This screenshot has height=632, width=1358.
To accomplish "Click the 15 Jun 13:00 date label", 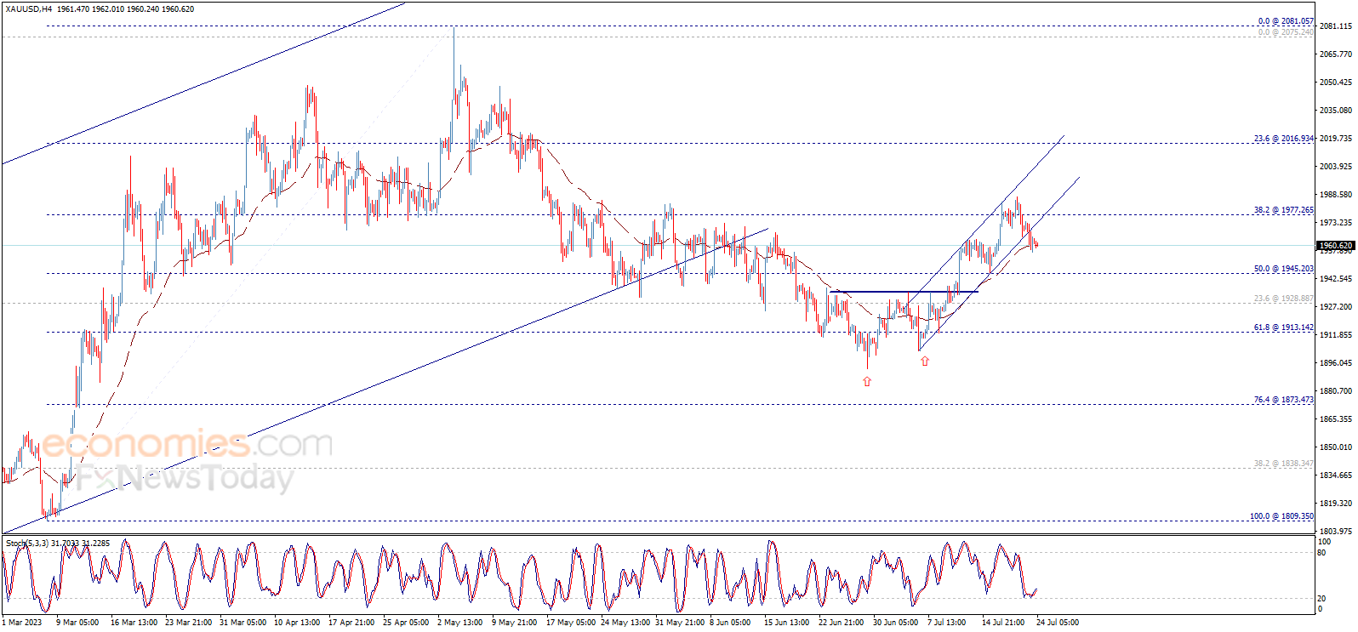I will (787, 623).
